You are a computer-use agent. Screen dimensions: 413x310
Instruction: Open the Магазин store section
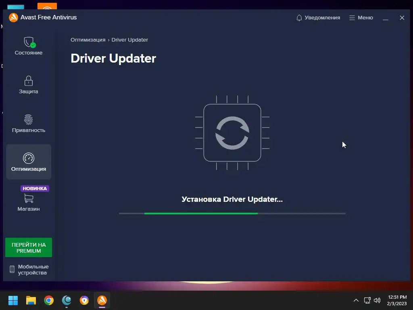tap(29, 203)
